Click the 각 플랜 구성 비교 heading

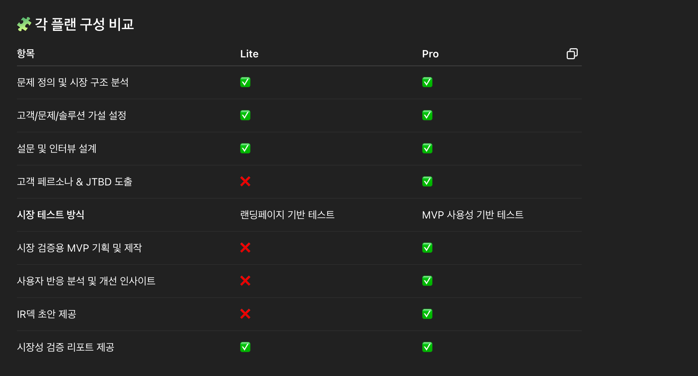click(84, 24)
